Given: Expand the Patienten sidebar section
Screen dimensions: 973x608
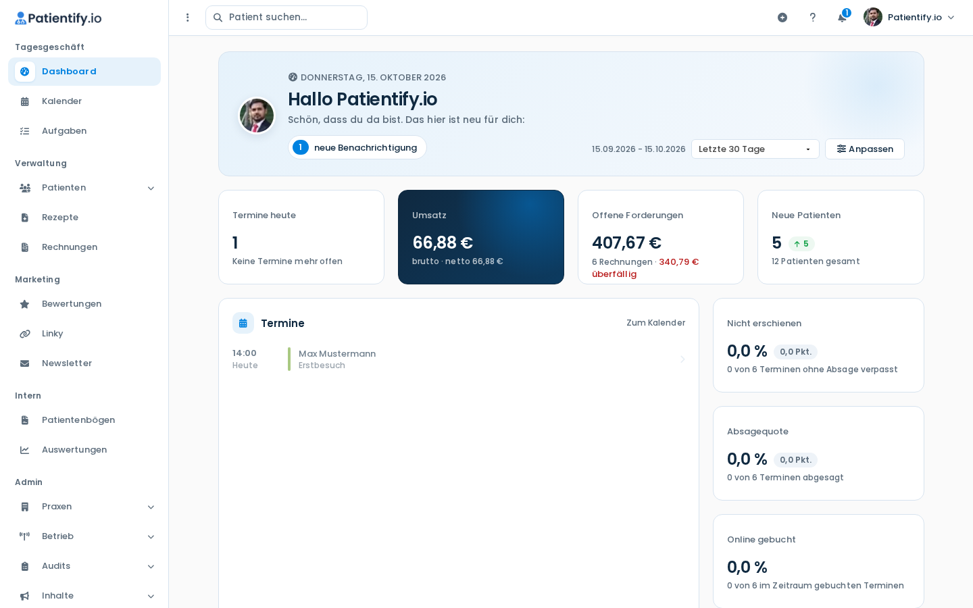Looking at the screenshot, I should click(x=84, y=188).
